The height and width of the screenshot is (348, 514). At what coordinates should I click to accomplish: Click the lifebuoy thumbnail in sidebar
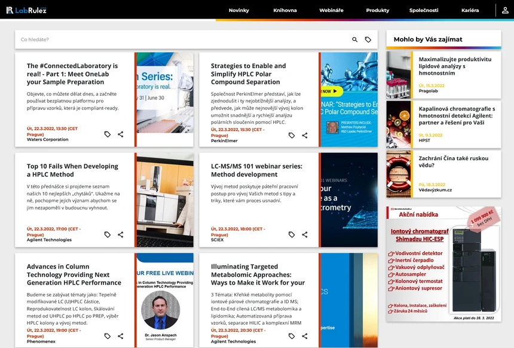[399, 174]
